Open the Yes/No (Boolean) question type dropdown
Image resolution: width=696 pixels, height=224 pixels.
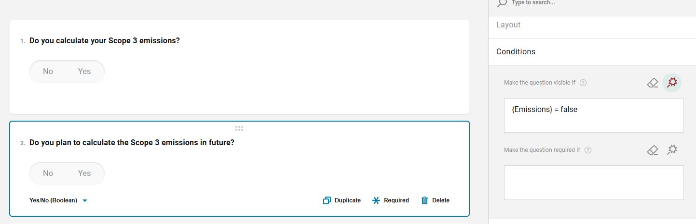click(x=58, y=200)
